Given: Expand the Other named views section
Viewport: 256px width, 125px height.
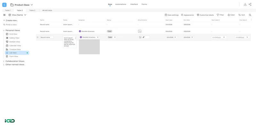Looking at the screenshot, I should (x=4, y=65).
